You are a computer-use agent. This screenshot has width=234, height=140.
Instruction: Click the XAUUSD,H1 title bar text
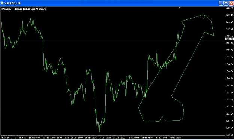[12, 3]
